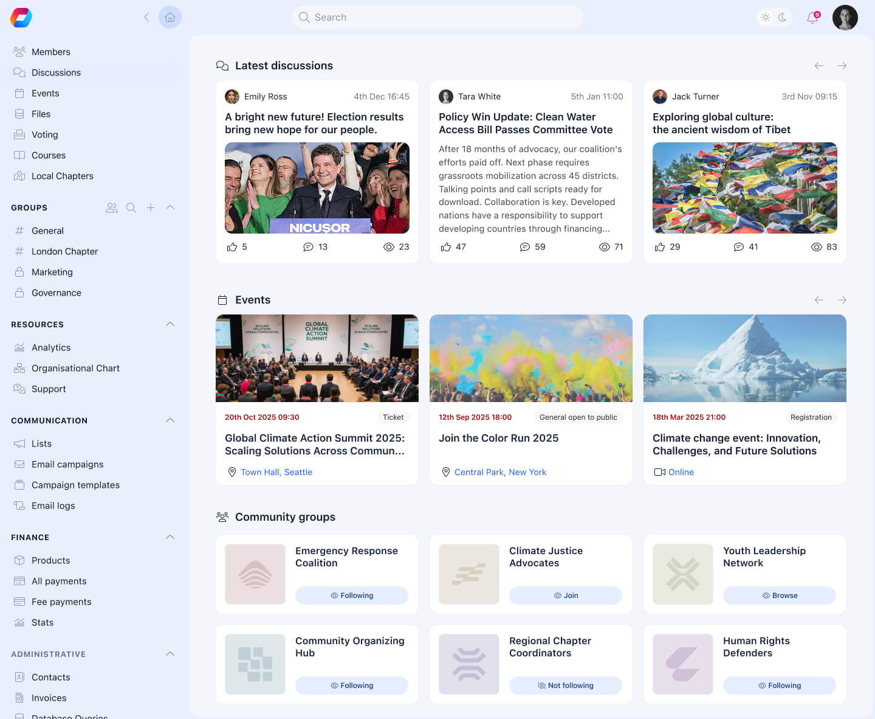Click the groups search magnifier icon
875x719 pixels.
131,207
